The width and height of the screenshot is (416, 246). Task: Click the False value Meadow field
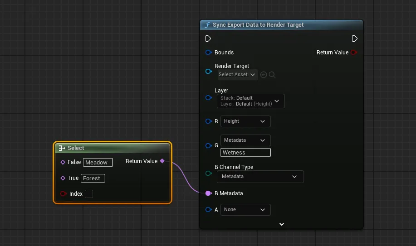pos(98,162)
